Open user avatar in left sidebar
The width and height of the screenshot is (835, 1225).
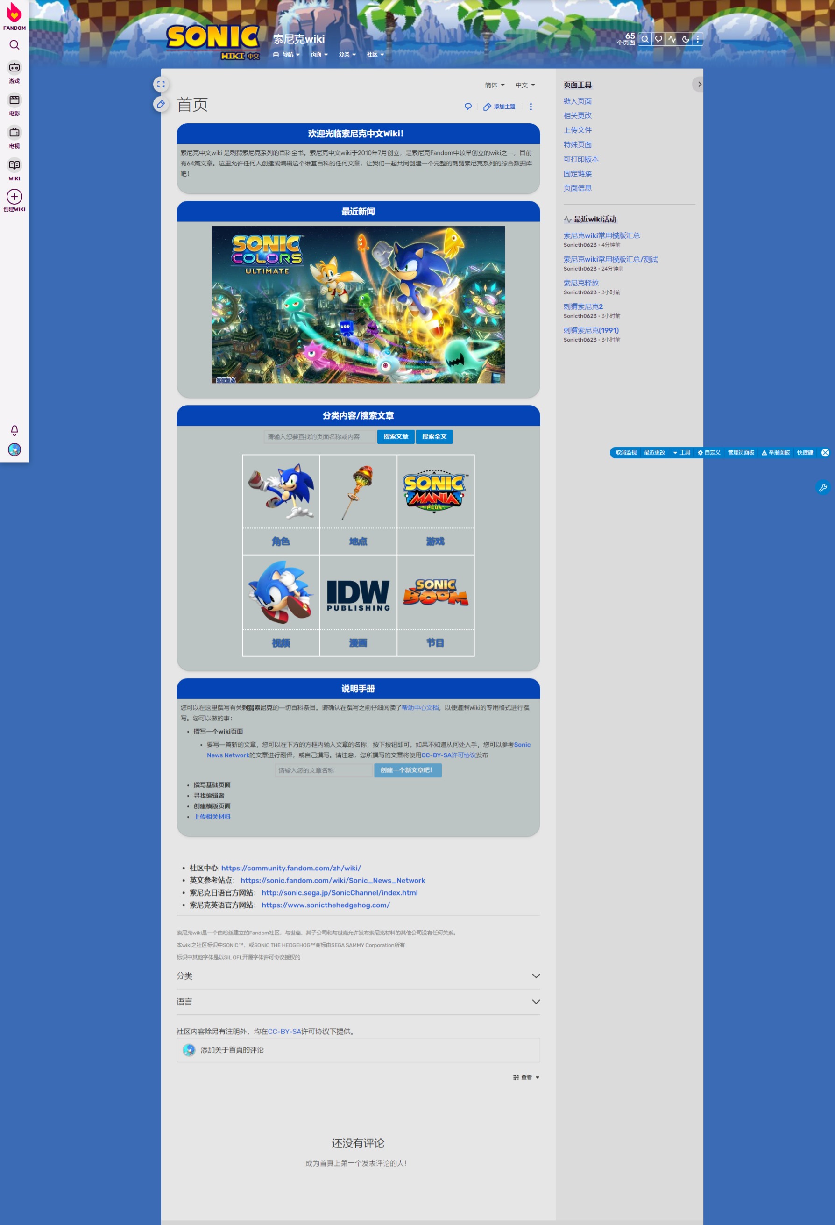tap(14, 449)
